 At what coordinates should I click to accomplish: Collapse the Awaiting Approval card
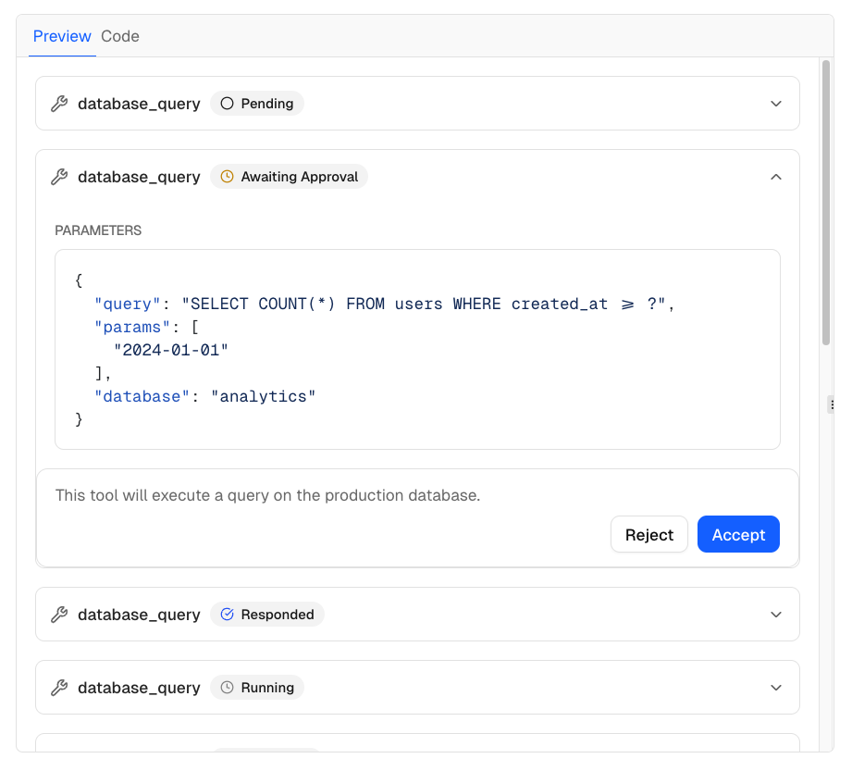coord(775,177)
